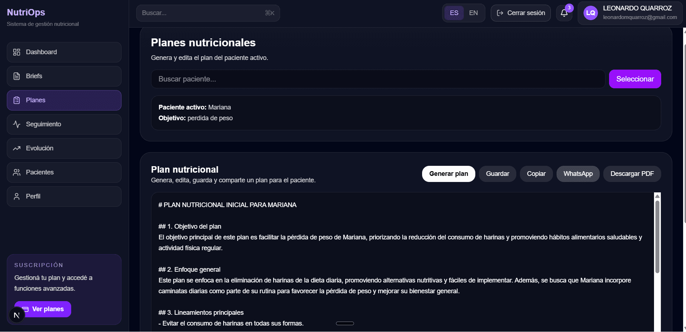Click inside the plan text area heading line
The image size is (686, 332).
coord(227,205)
